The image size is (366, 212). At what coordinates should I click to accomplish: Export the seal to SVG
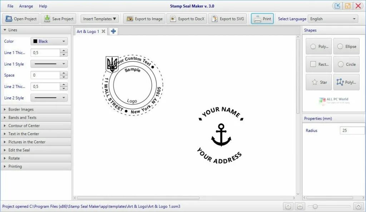tap(228, 19)
